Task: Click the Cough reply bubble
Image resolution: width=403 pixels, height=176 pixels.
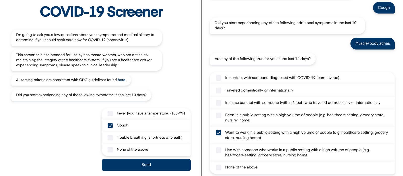Action: (x=384, y=8)
